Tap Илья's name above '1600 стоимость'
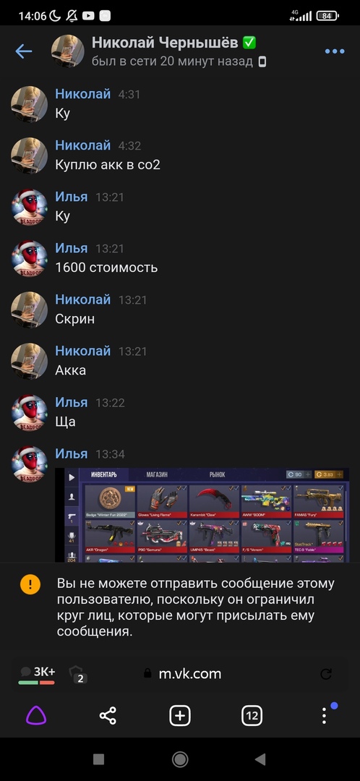360x781 pixels. click(71, 248)
